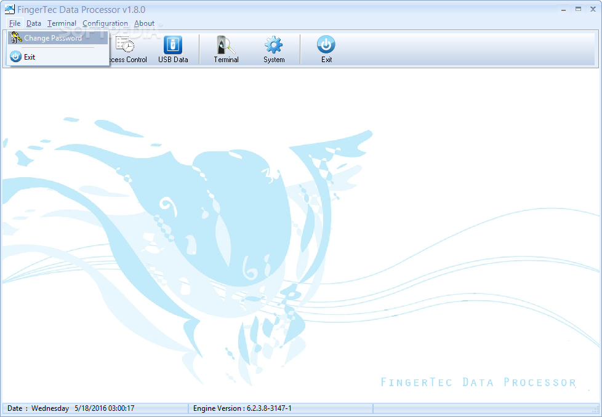Choose Exit from the File menu

tap(58, 57)
